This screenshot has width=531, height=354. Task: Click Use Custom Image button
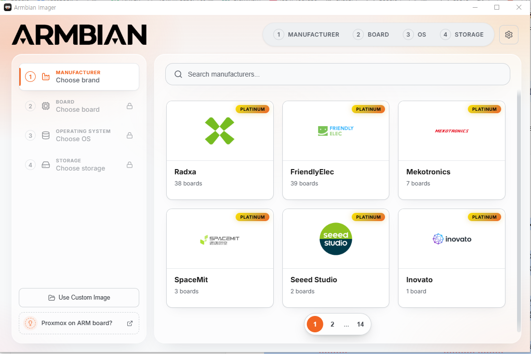tap(79, 298)
